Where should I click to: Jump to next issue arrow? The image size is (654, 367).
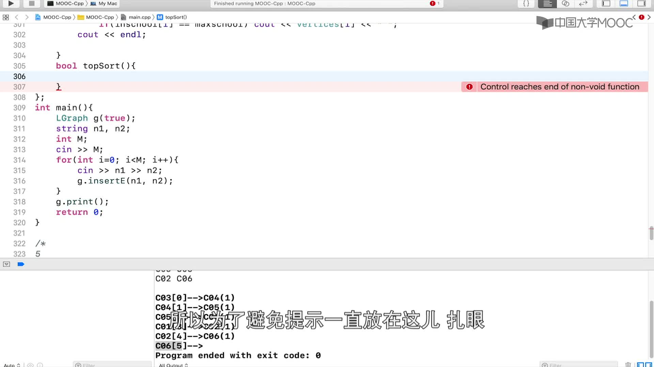pyautogui.click(x=649, y=17)
